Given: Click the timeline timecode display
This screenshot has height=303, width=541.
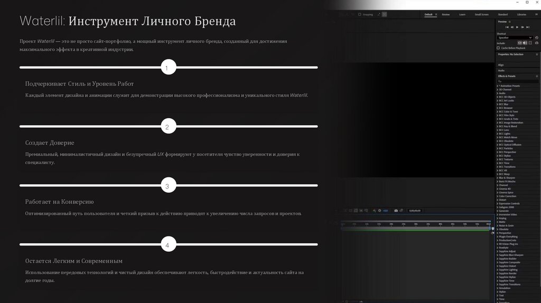Looking at the screenshot, I should point(415,211).
